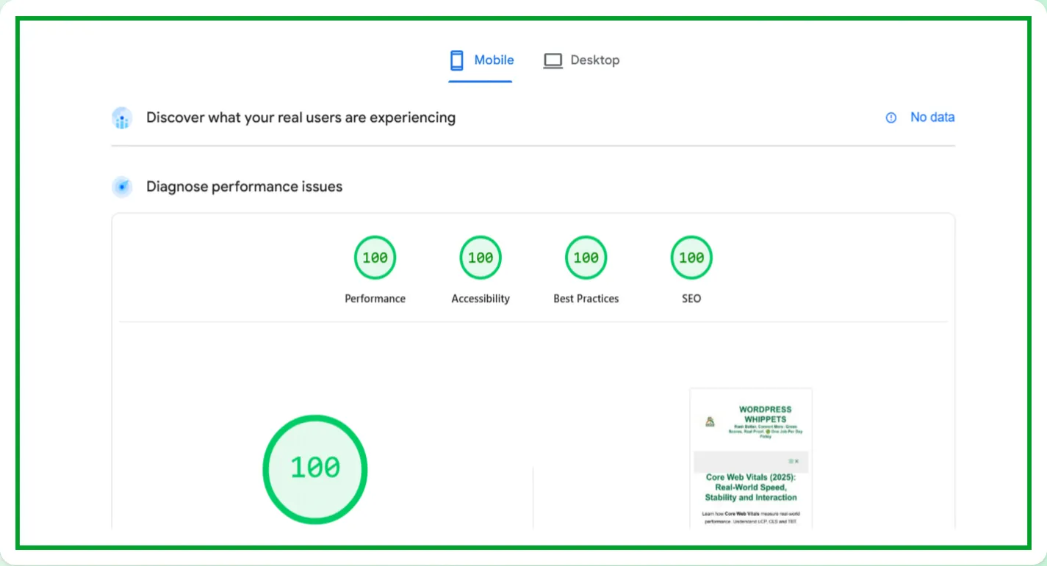Click the info icon beside No data
The width and height of the screenshot is (1047, 566).
(891, 117)
